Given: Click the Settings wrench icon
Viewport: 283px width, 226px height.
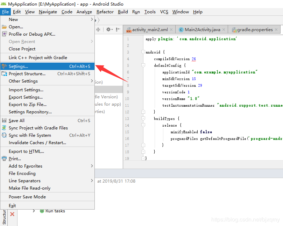Looking at the screenshot, I should (4, 66).
